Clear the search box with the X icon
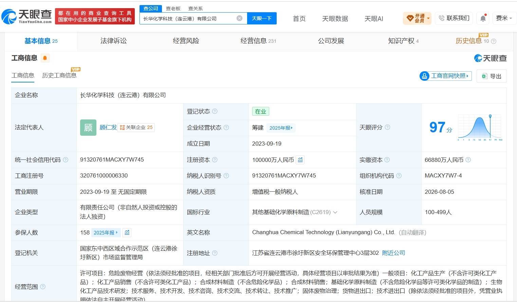Screen dimensions: 517x302 point(239,18)
